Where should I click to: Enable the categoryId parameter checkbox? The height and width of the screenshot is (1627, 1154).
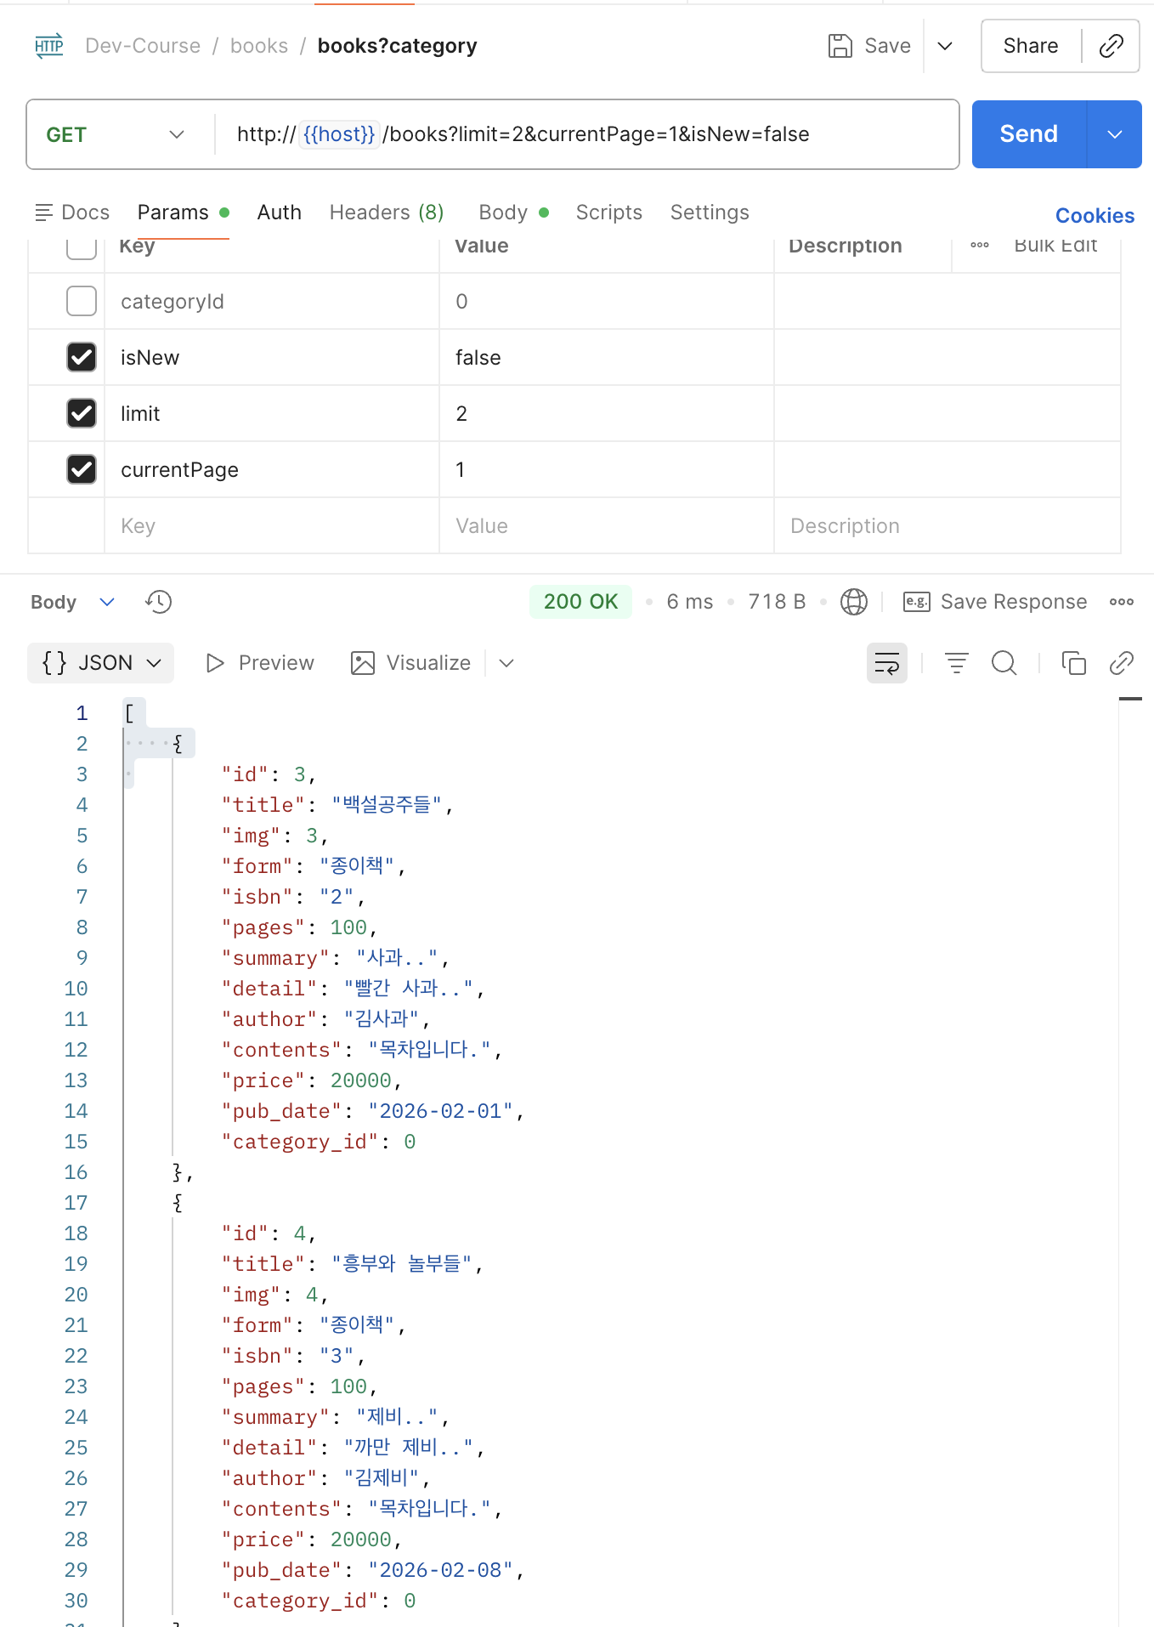click(82, 301)
